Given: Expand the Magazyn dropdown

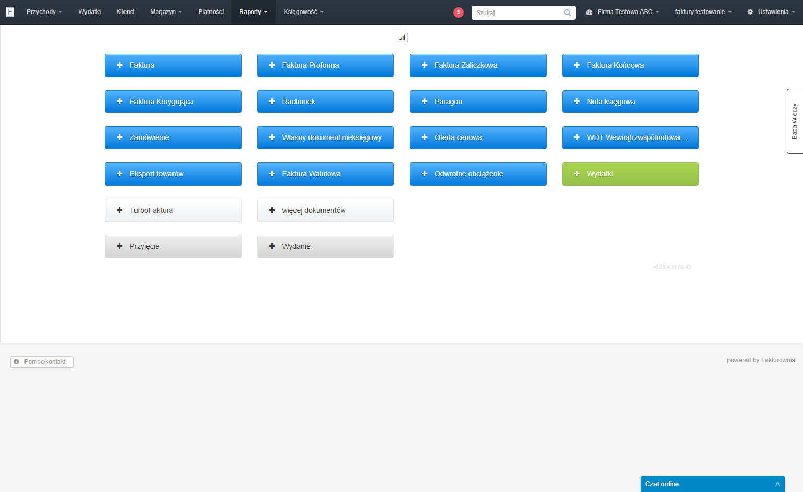Looking at the screenshot, I should (166, 12).
